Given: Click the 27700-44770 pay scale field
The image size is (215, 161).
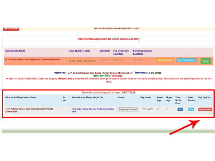Looking at the screenshot, I should (x=147, y=109).
